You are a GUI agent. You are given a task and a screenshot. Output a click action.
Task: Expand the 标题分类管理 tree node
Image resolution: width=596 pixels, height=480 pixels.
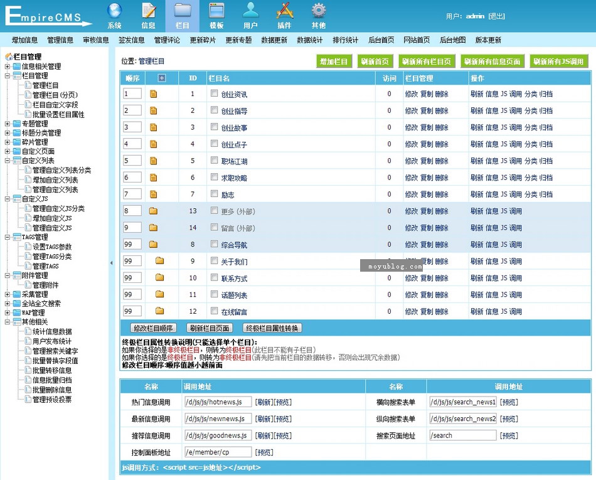8,133
